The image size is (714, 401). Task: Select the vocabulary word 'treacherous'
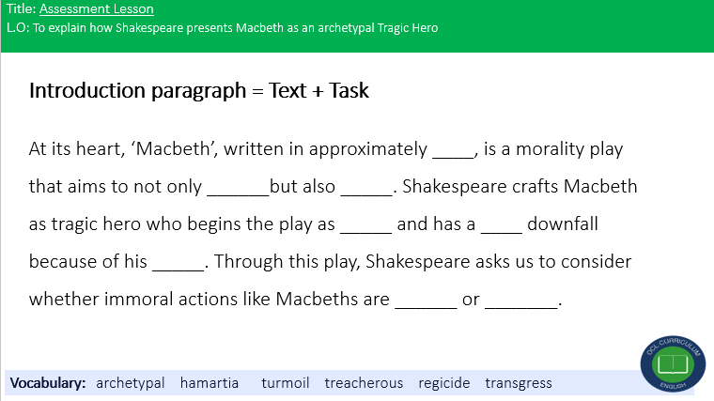[x=364, y=383]
